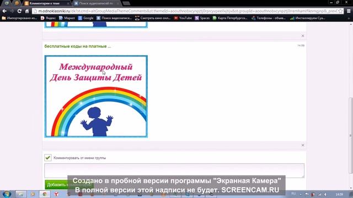The width and height of the screenshot is (353, 198).
Task: Open Windows Explorer from the taskbar
Action: point(21,194)
